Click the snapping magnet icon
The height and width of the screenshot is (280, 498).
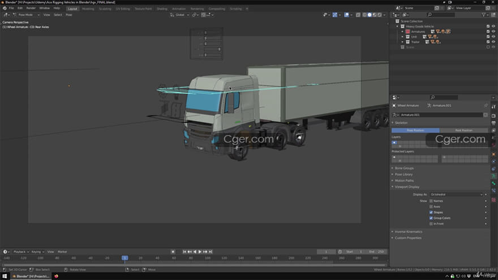(204, 15)
